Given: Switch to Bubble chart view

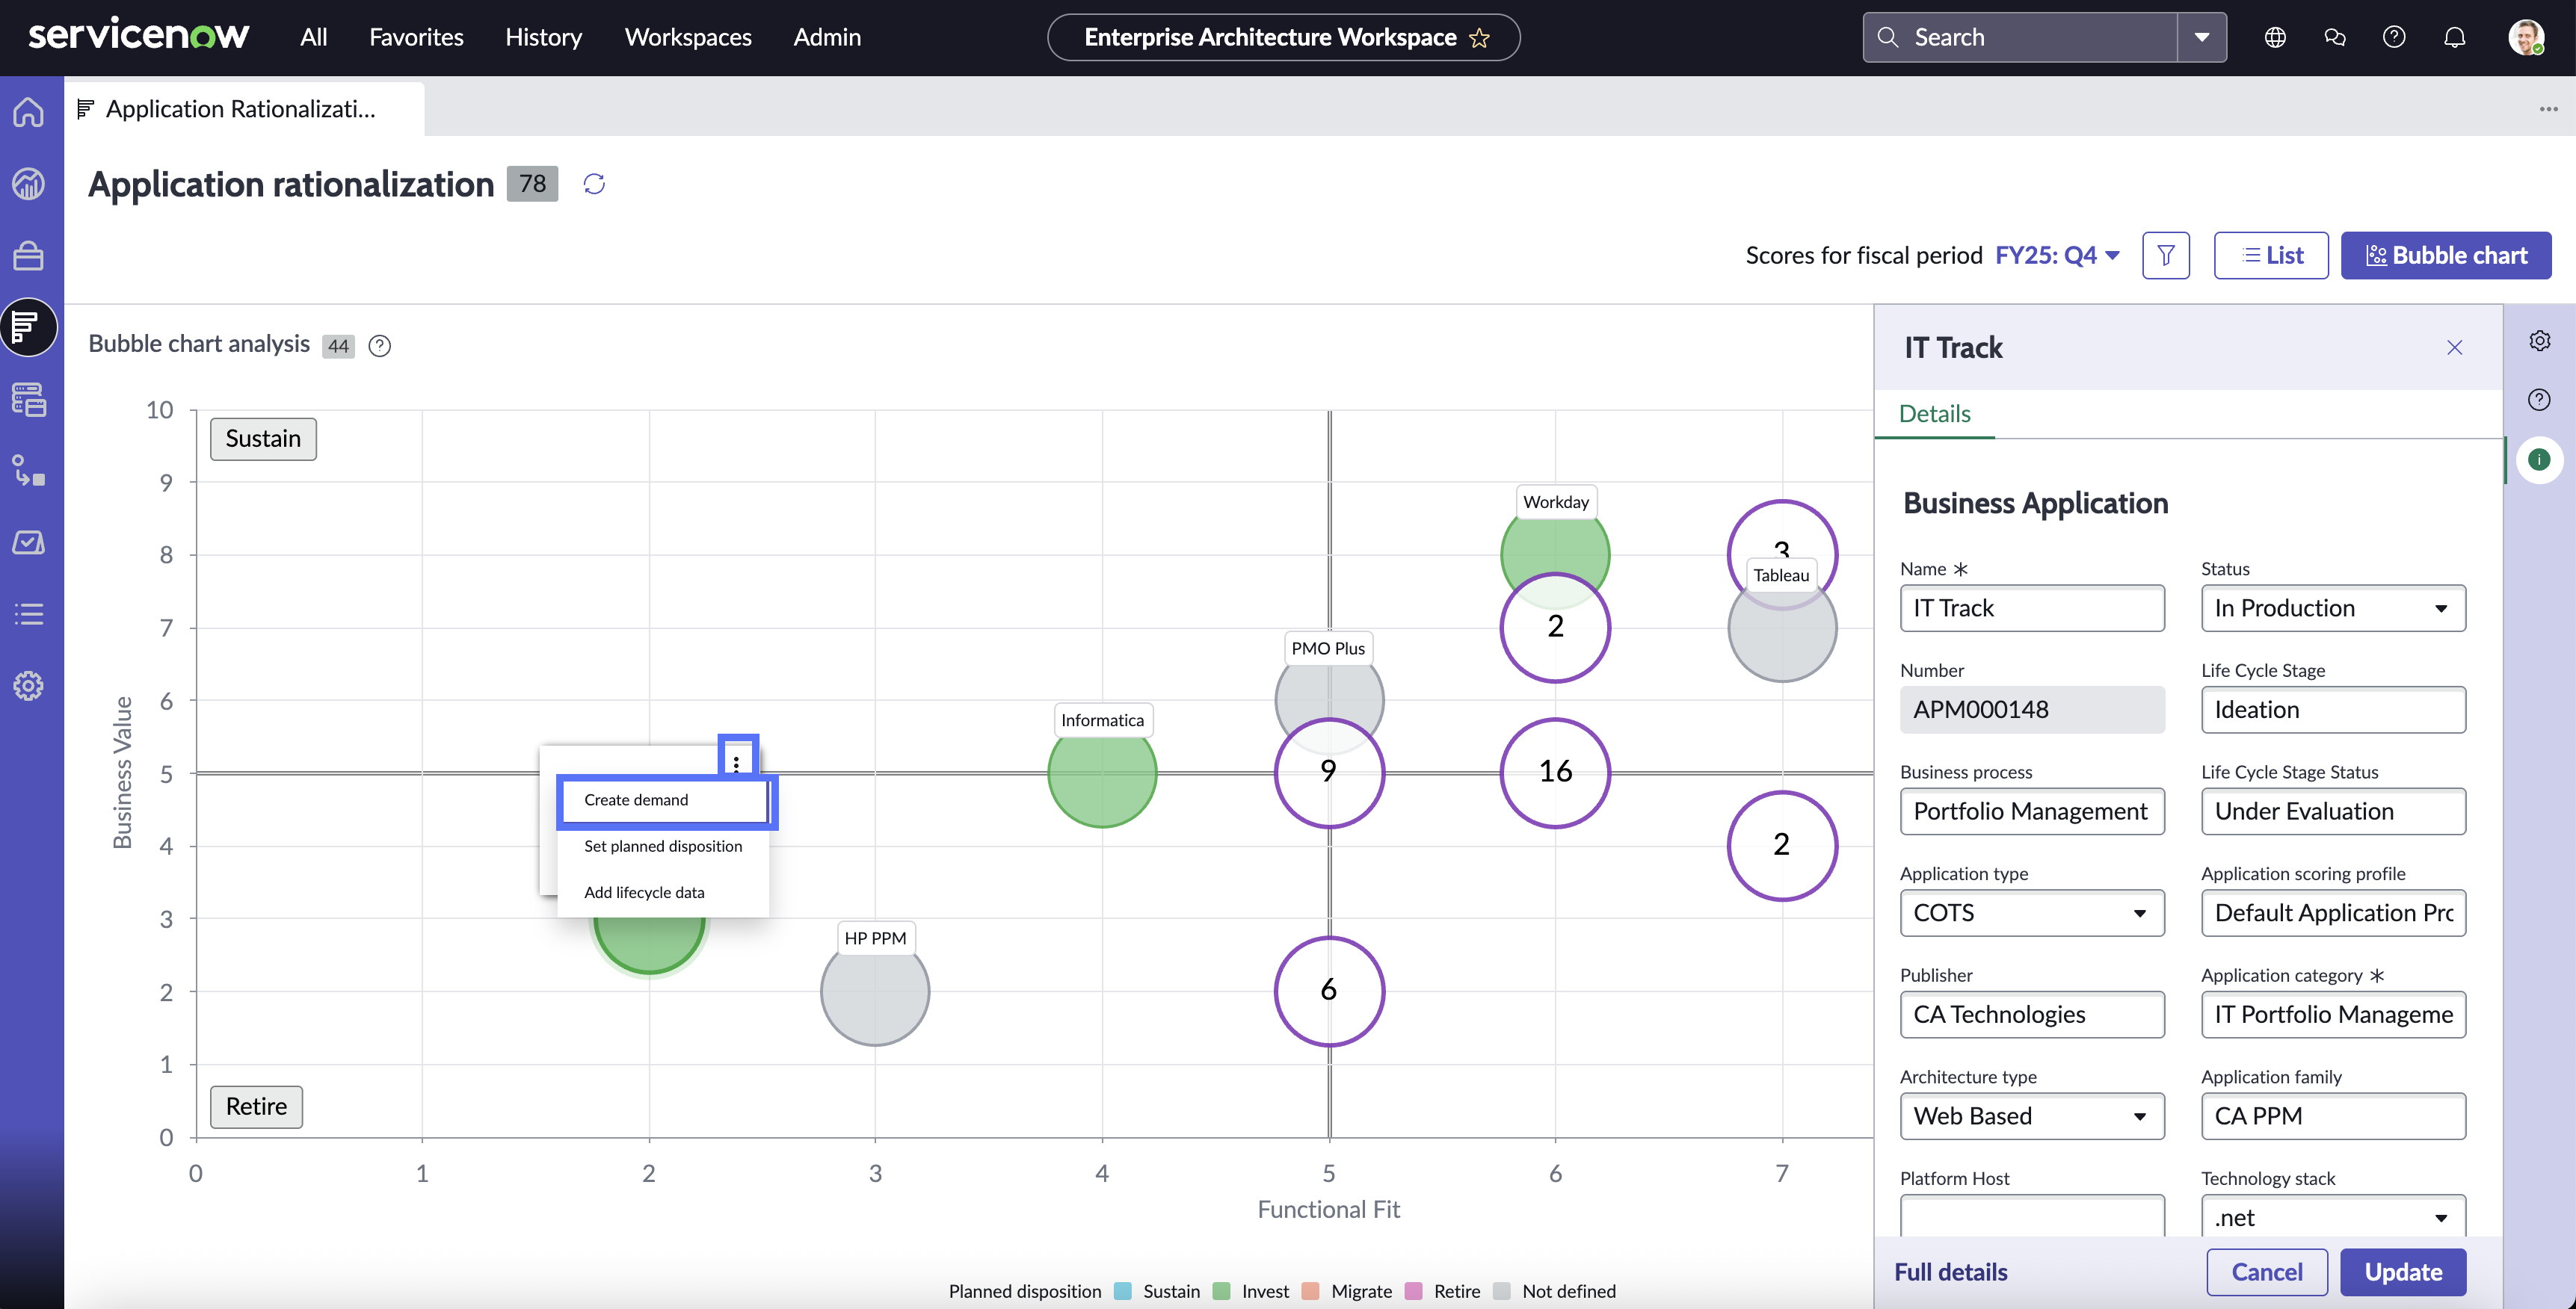Looking at the screenshot, I should [x=2446, y=255].
